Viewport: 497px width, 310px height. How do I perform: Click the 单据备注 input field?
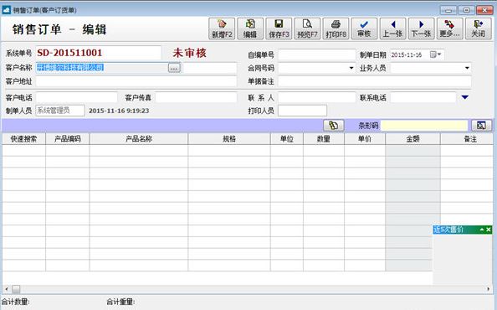(x=375, y=81)
